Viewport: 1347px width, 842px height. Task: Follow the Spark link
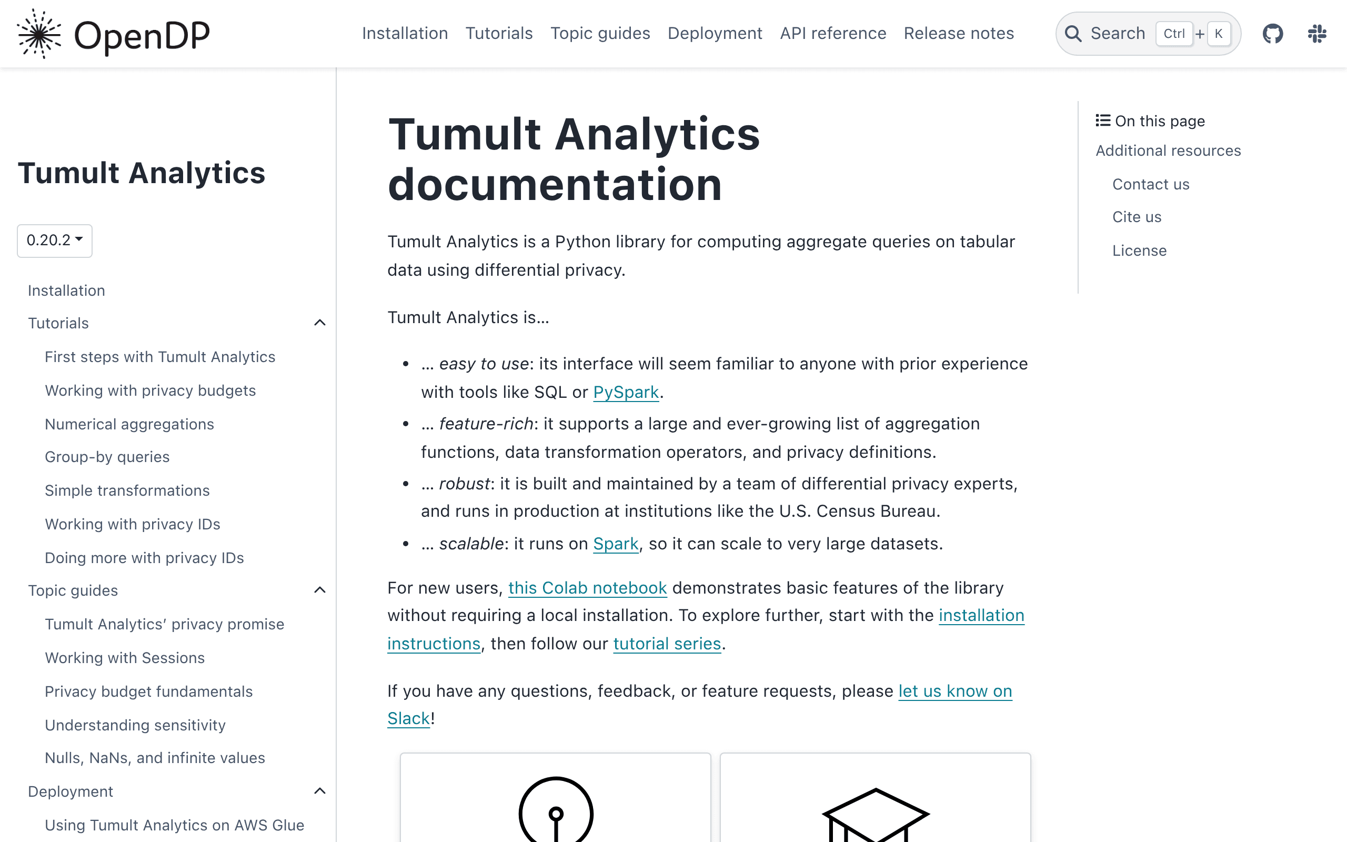(x=616, y=544)
